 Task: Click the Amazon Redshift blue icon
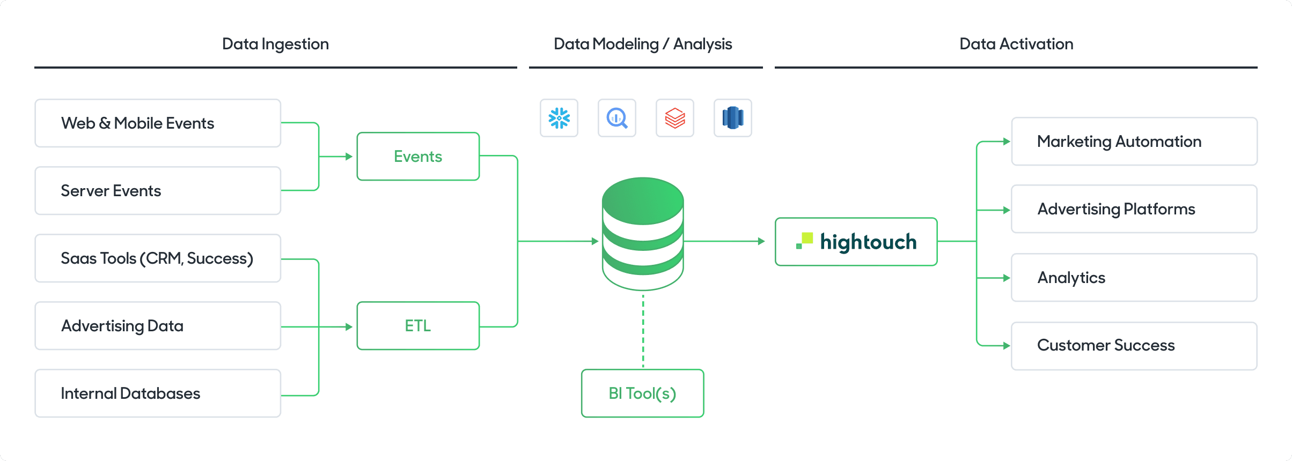[733, 118]
